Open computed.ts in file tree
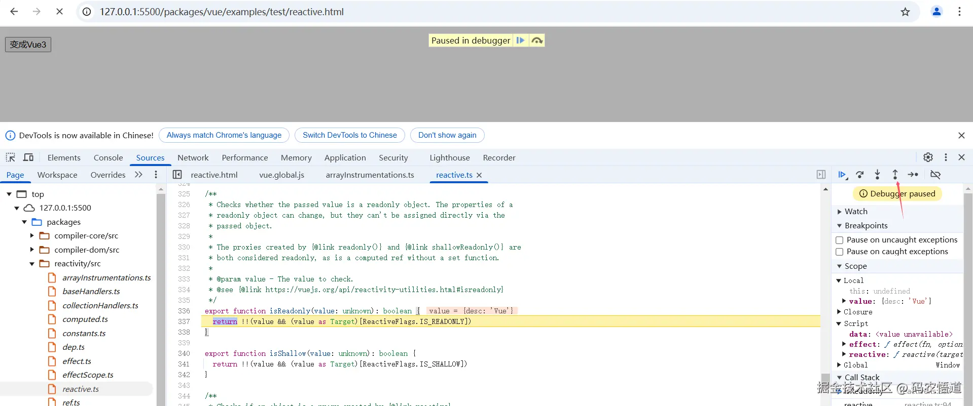The height and width of the screenshot is (406, 973). [85, 319]
